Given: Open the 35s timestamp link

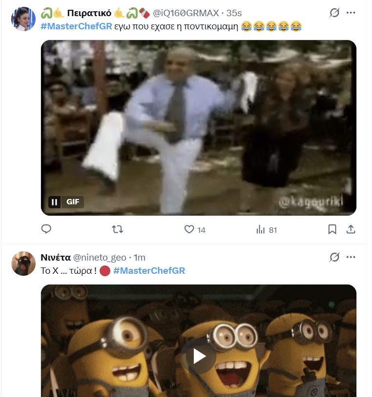Looking at the screenshot, I should (x=234, y=13).
